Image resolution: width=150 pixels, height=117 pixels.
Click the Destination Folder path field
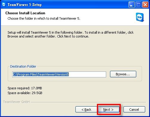point(59,74)
